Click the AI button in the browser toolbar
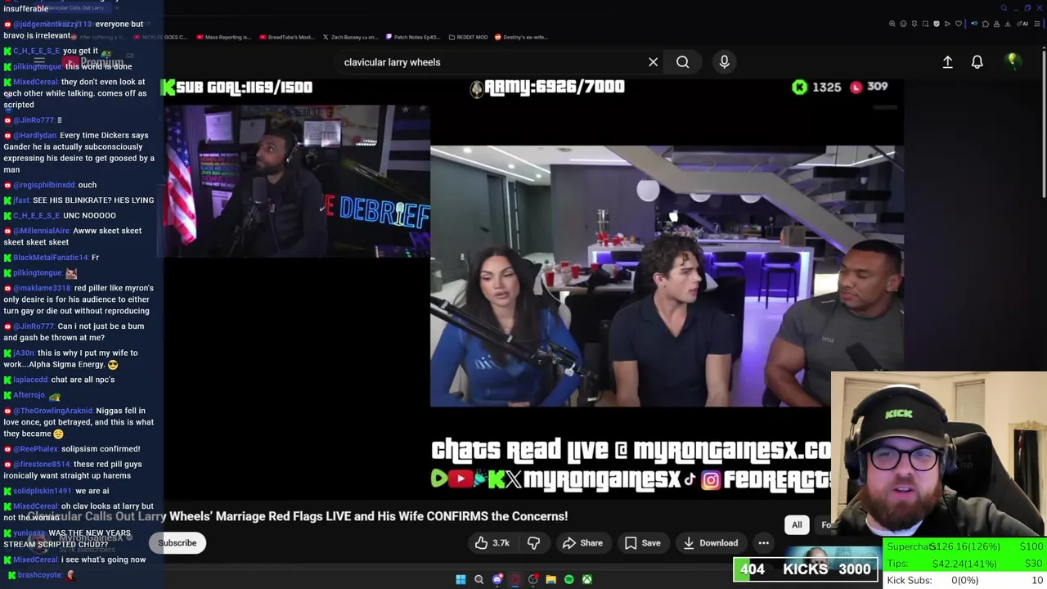 [1022, 24]
